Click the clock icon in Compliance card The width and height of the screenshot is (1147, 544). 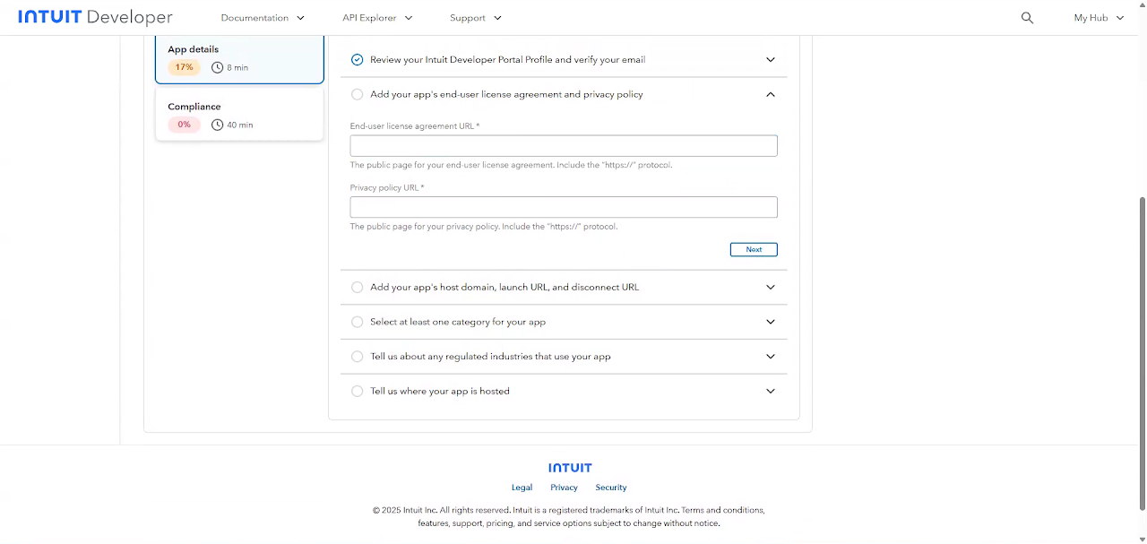(x=217, y=125)
